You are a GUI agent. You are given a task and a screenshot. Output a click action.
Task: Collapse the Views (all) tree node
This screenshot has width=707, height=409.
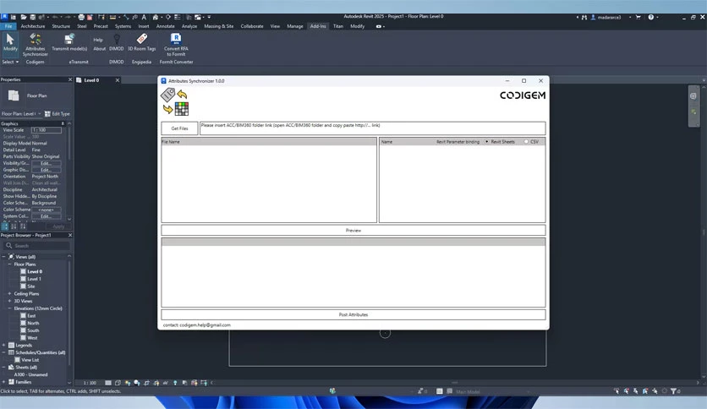point(3,257)
